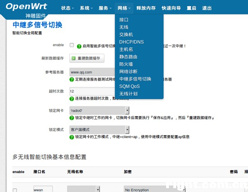Select 无线 from the 网络 dropdown menu
The width and height of the screenshot is (248, 192).
pos(124,27)
